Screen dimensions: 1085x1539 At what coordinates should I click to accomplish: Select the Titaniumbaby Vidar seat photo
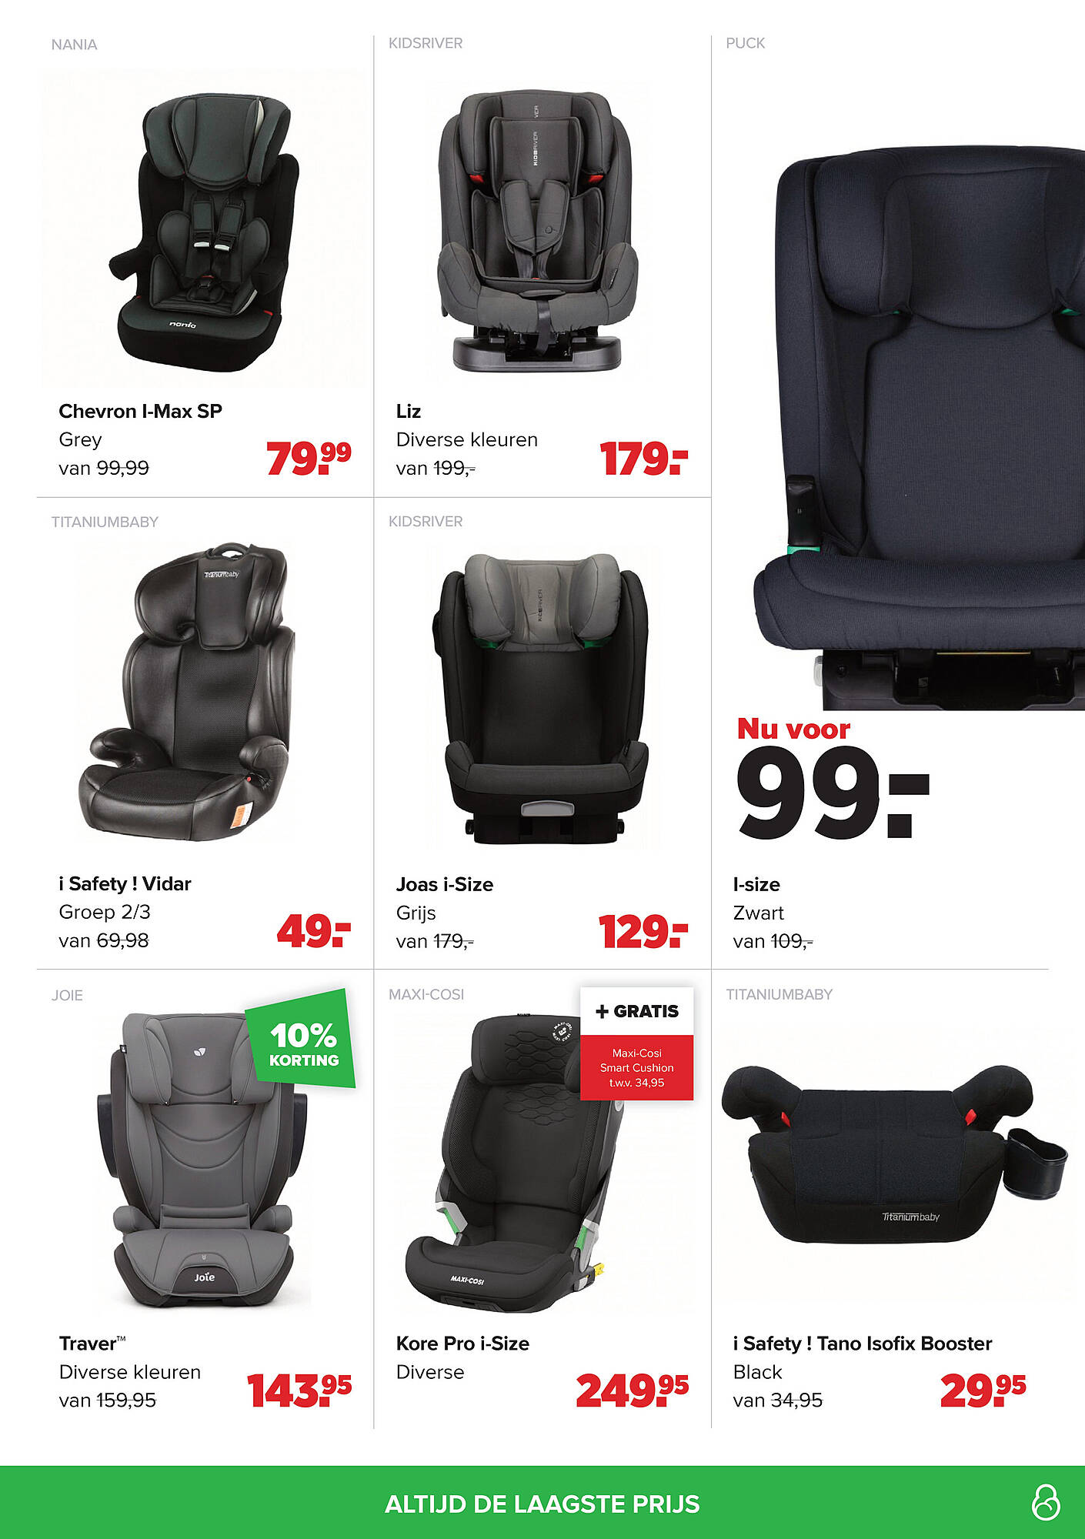(186, 692)
